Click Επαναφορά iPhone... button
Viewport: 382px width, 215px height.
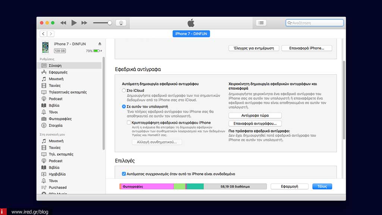click(x=307, y=48)
